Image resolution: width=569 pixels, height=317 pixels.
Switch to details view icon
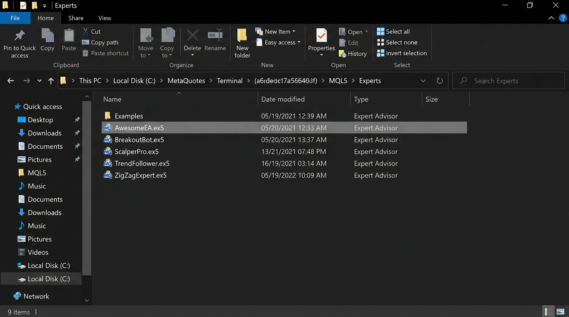pyautogui.click(x=548, y=312)
